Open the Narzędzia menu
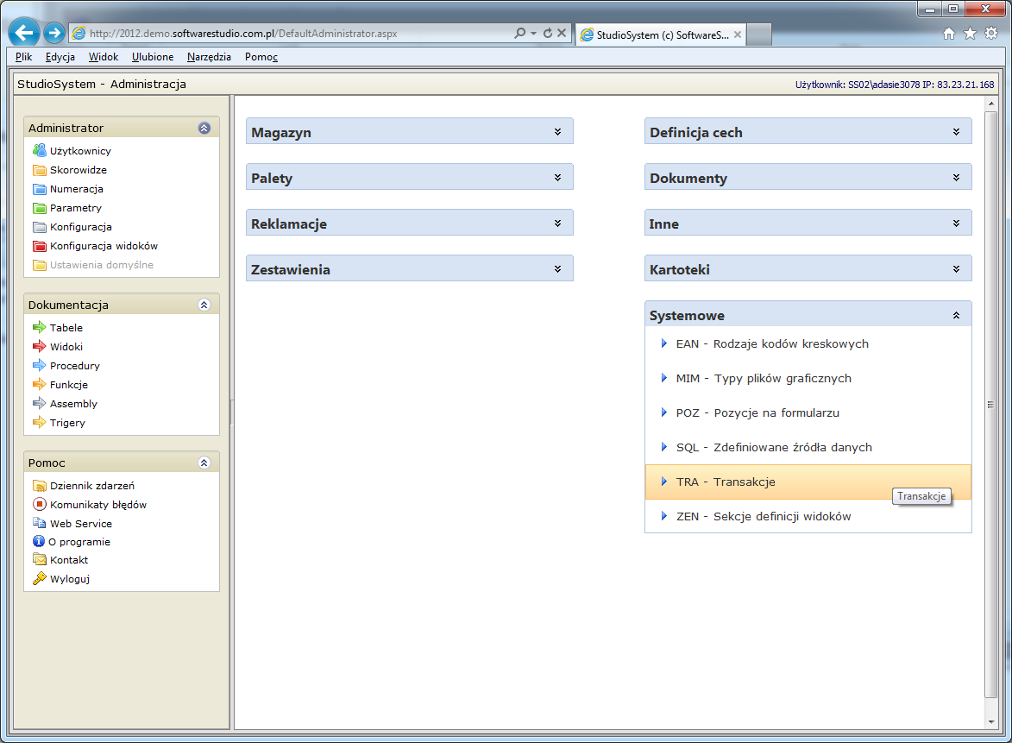The image size is (1012, 743). [x=211, y=57]
